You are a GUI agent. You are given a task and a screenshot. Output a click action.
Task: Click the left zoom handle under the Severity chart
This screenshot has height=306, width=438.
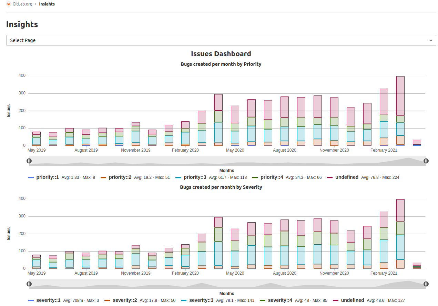point(29,284)
